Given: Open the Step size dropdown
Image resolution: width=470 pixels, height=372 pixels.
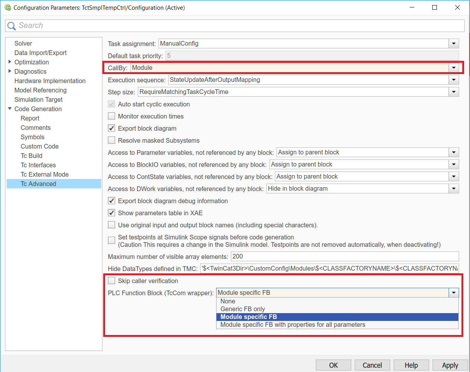Looking at the screenshot, I should [x=454, y=92].
